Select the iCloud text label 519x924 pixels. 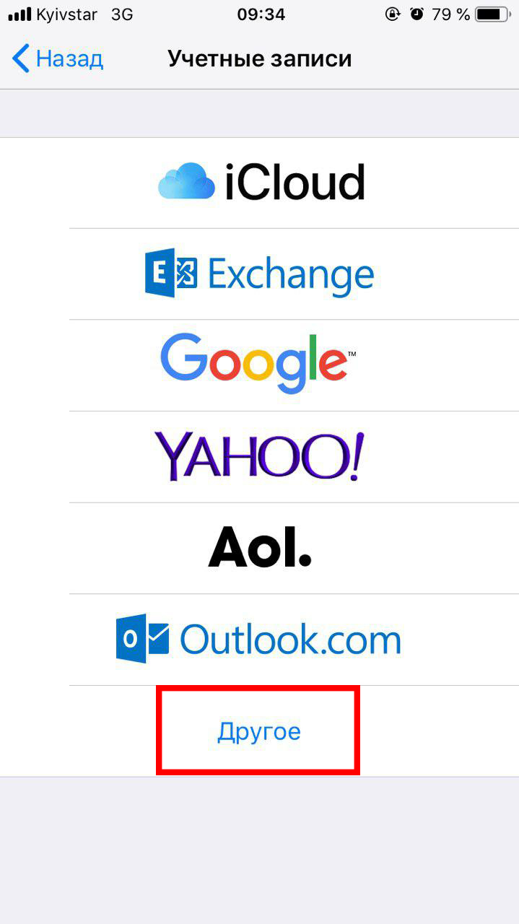click(295, 183)
